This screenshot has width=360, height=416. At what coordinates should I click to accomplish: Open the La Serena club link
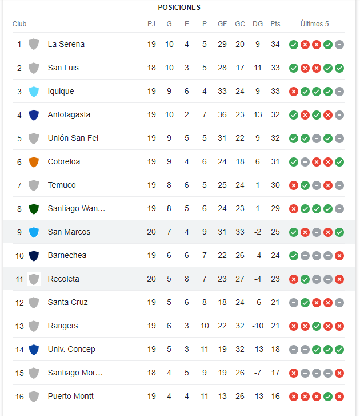(x=66, y=44)
